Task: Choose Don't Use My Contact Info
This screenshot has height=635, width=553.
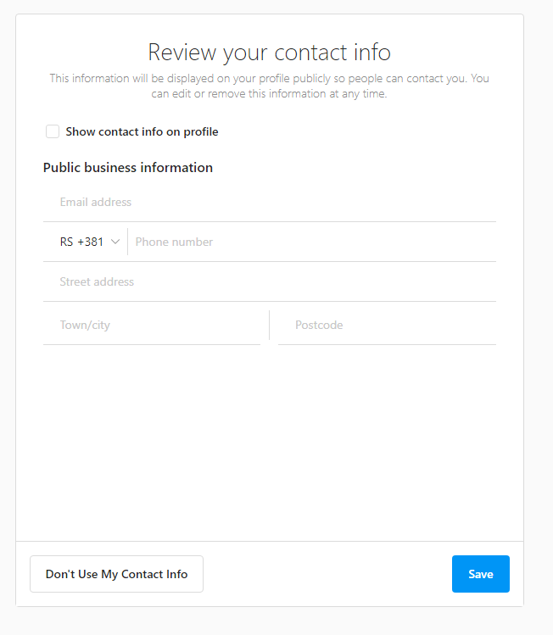Action: click(x=117, y=574)
